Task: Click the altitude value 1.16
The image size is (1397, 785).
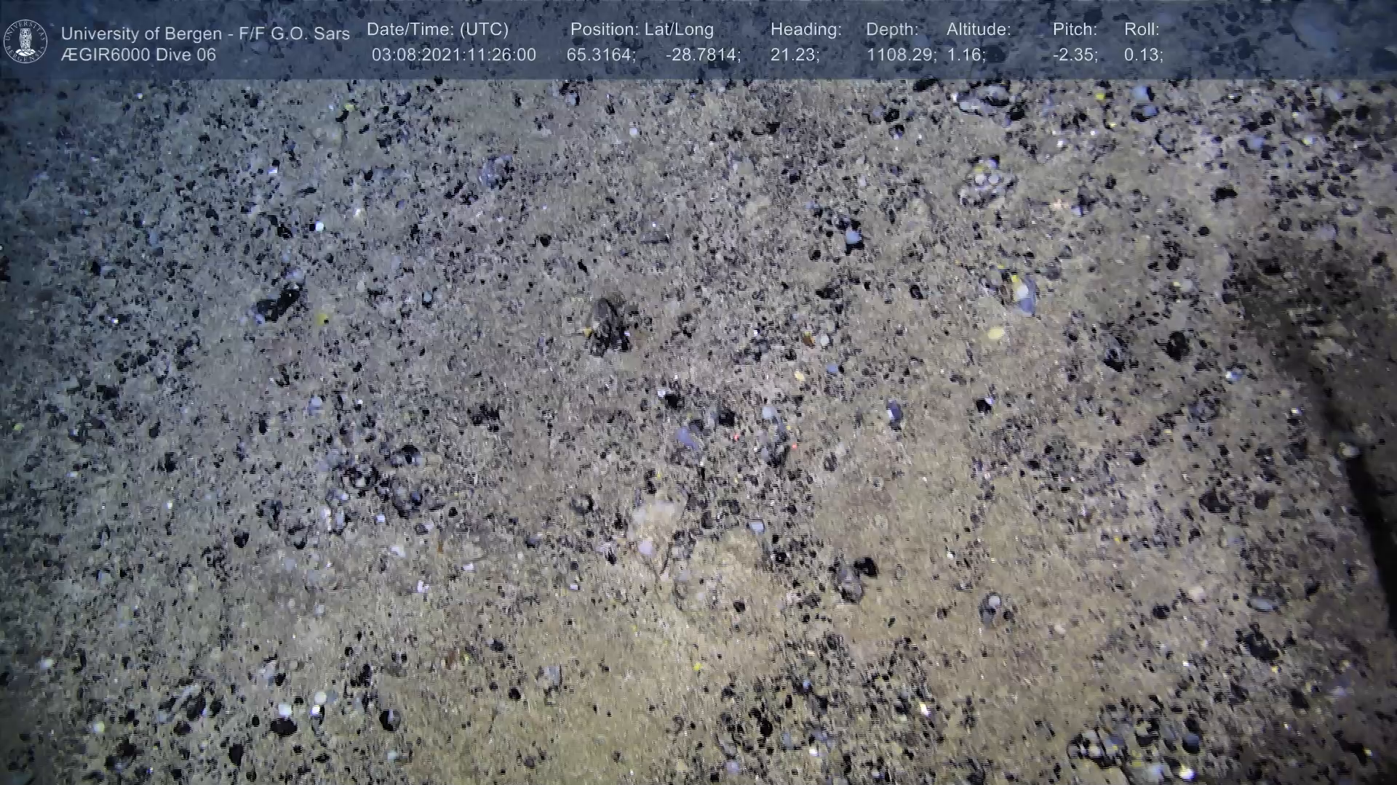Action: tap(966, 55)
